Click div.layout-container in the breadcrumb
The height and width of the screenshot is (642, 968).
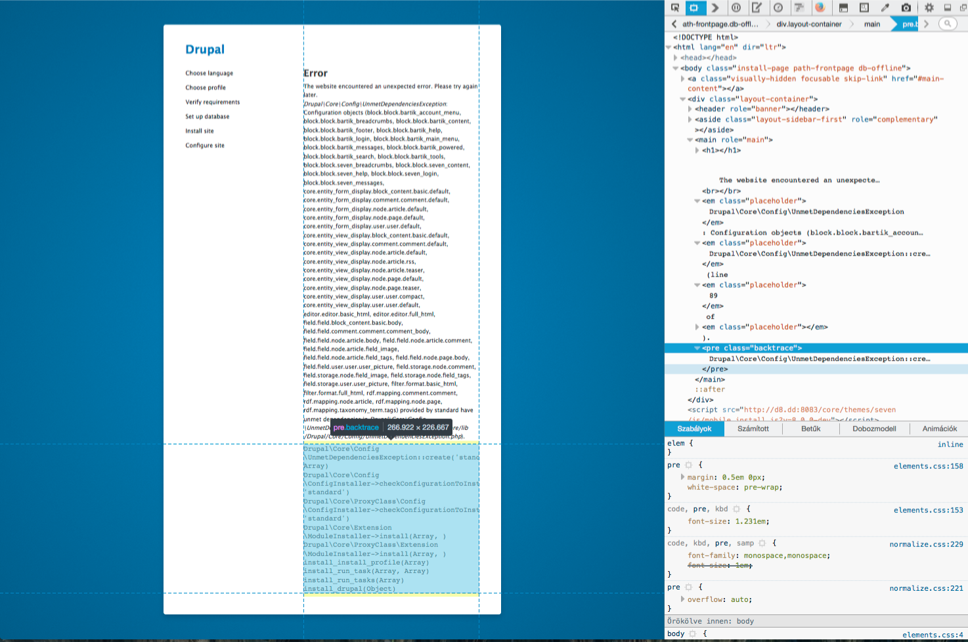pos(808,24)
